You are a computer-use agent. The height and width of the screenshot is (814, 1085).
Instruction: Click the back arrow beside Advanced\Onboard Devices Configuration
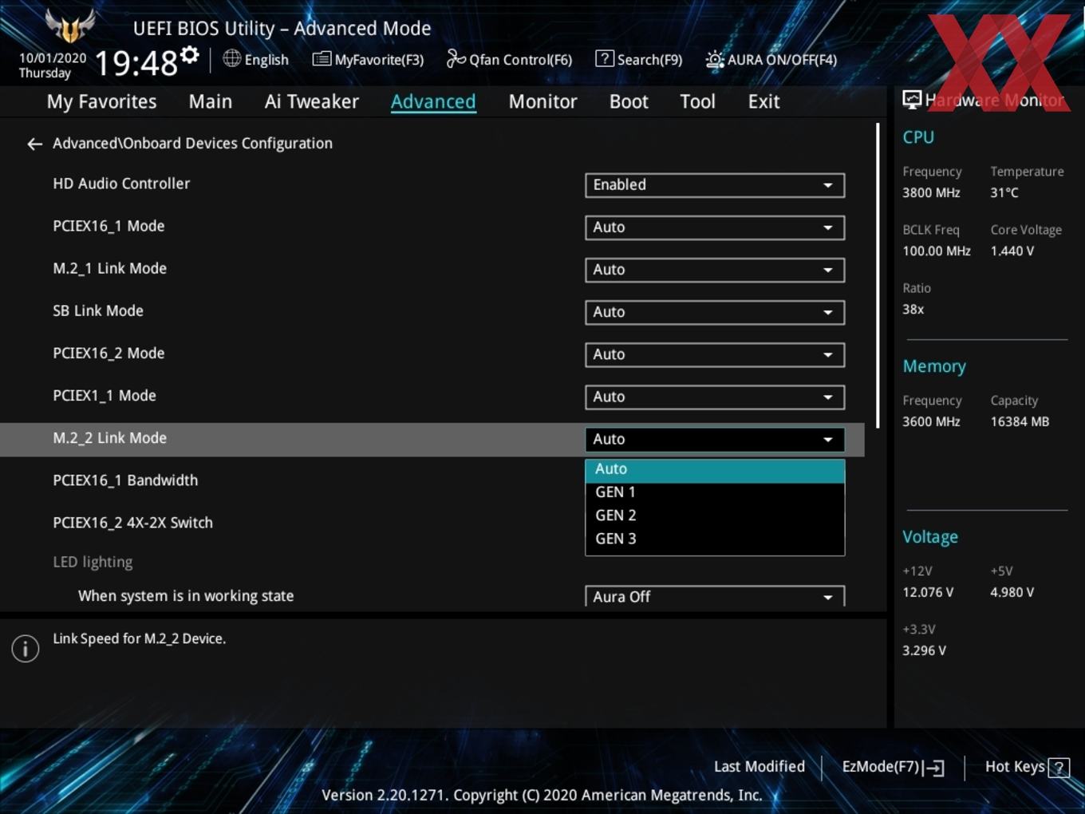pyautogui.click(x=34, y=144)
